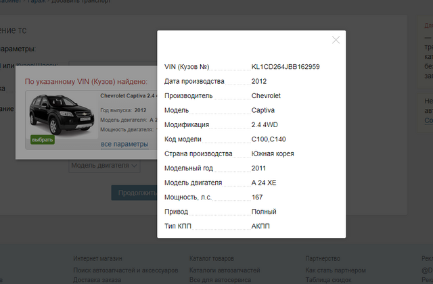The height and width of the screenshot is (284, 433).
Task: Open 'Поиск автозапчастей и аксессуаров' footer link
Action: pyautogui.click(x=126, y=270)
